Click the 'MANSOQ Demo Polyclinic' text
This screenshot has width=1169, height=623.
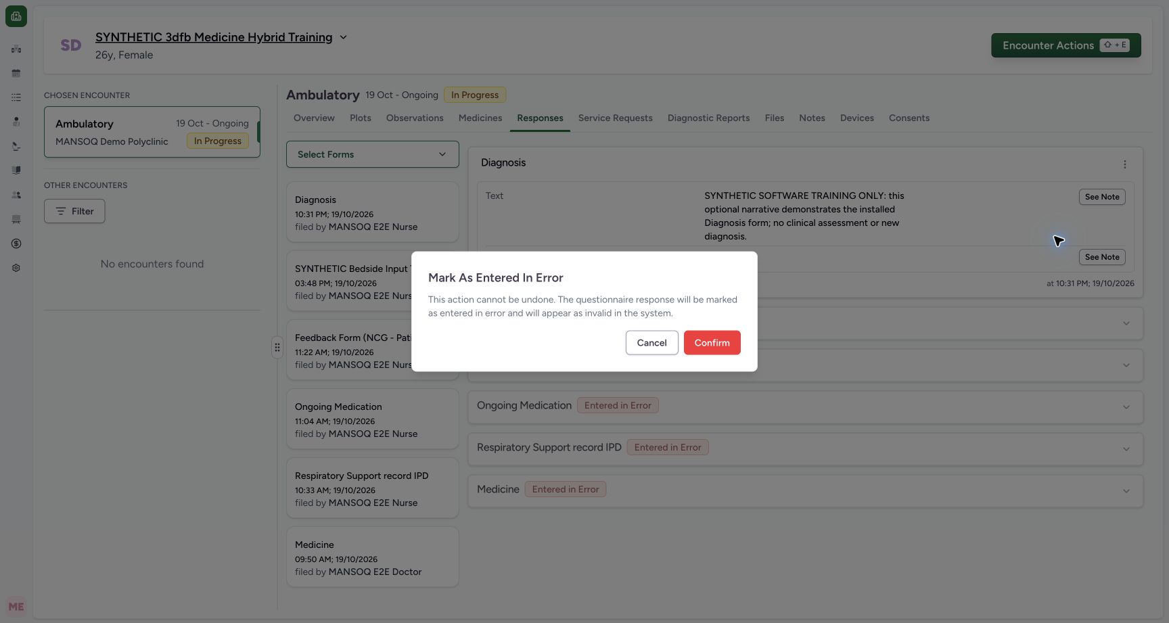[x=112, y=141]
